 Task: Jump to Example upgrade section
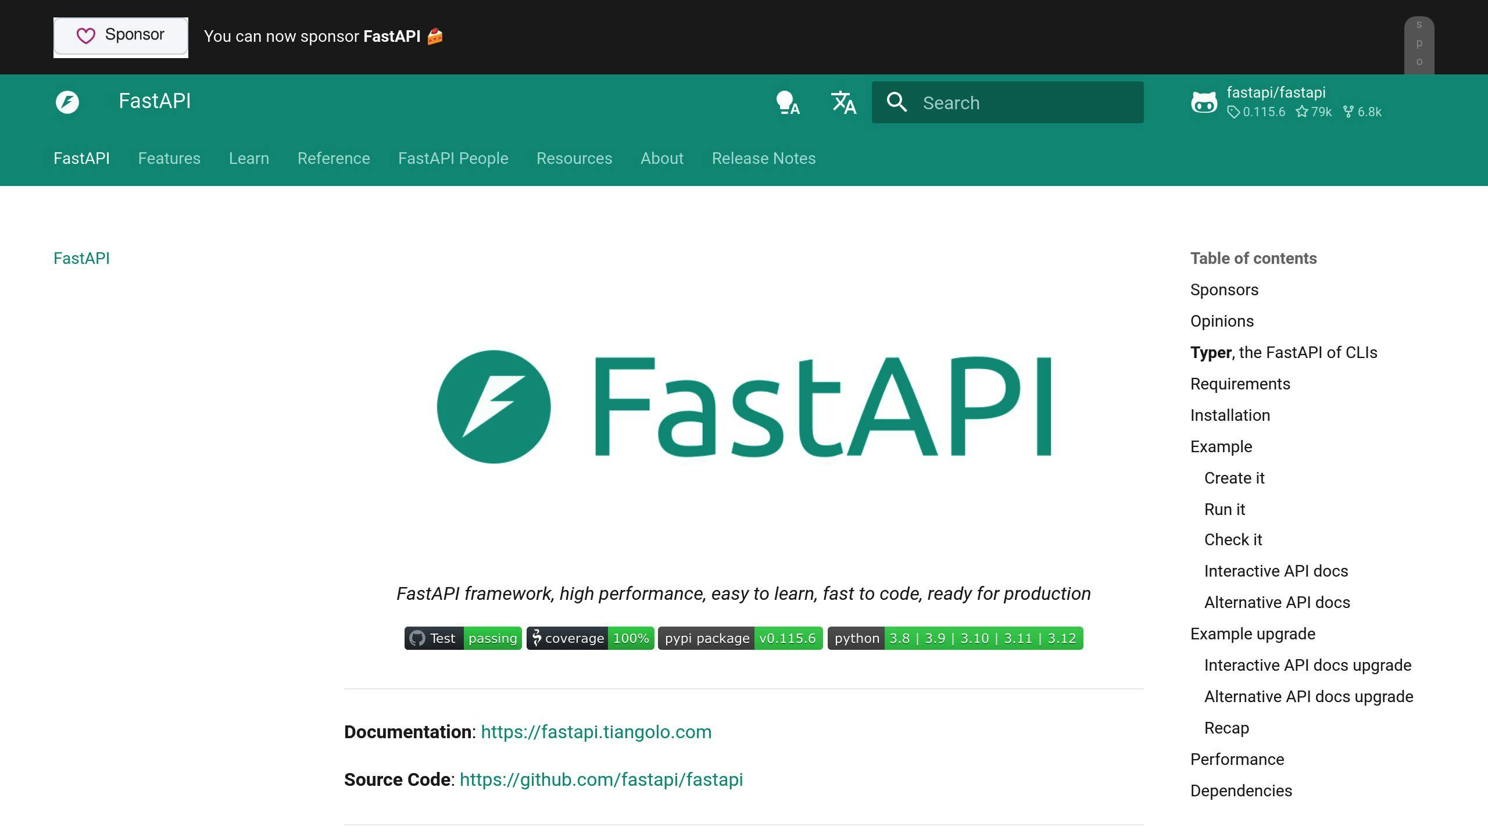click(1253, 634)
